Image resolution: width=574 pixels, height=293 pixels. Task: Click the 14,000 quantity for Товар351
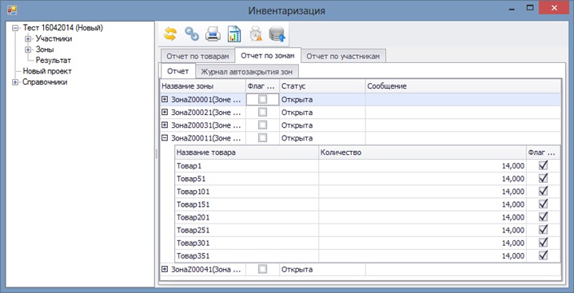[422, 255]
